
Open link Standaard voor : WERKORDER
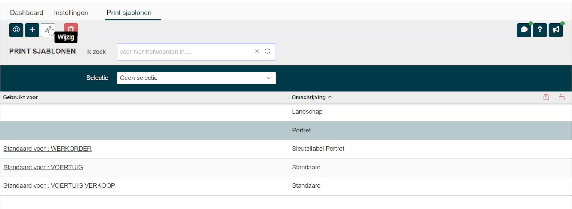(x=47, y=149)
